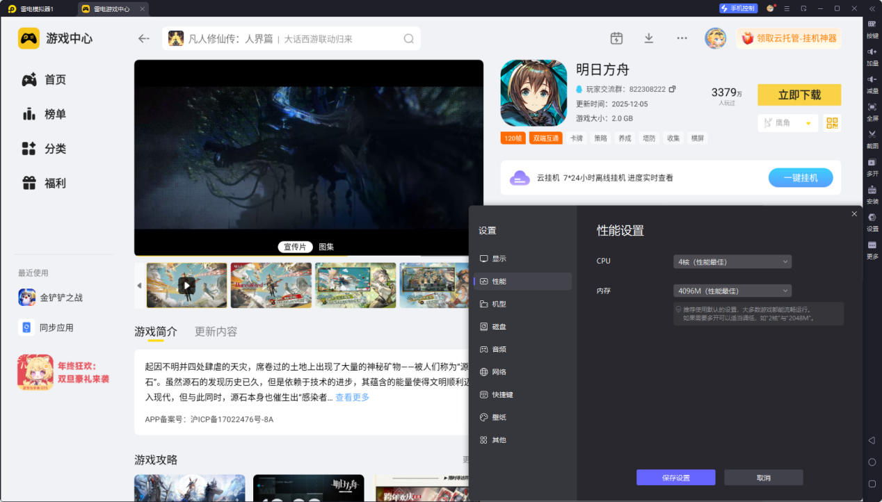Screen dimensions: 882x502
Task: Click the 立即下载 button
Action: click(x=799, y=95)
